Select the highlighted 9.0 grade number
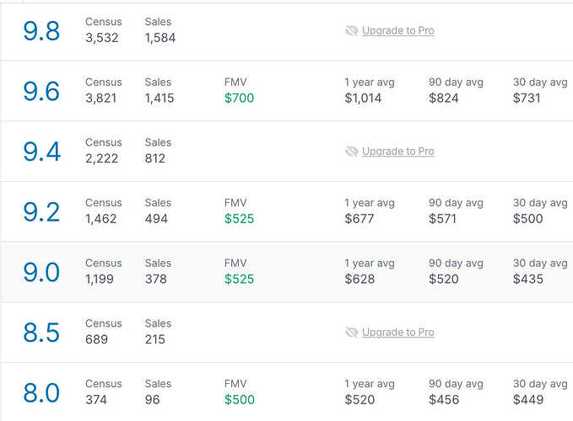This screenshot has width=573, height=421. click(41, 272)
